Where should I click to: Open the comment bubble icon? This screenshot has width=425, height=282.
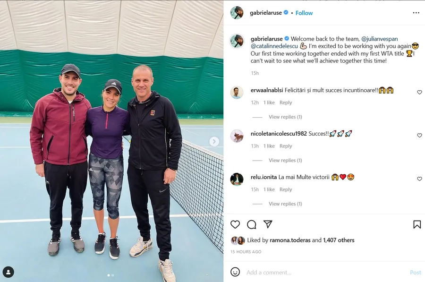[x=252, y=224]
